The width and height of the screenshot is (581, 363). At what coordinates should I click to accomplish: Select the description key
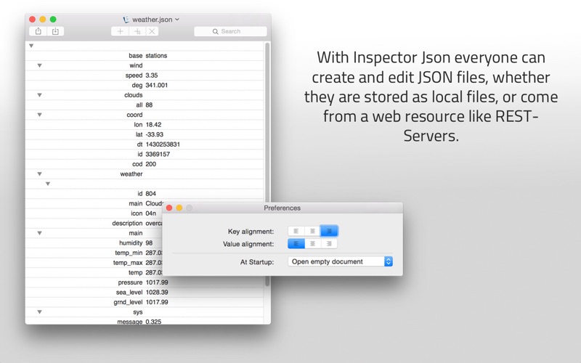[x=127, y=224]
